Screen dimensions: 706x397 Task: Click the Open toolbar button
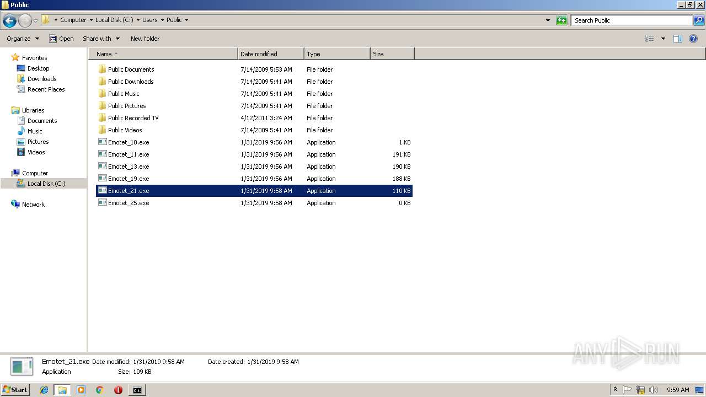click(61, 39)
